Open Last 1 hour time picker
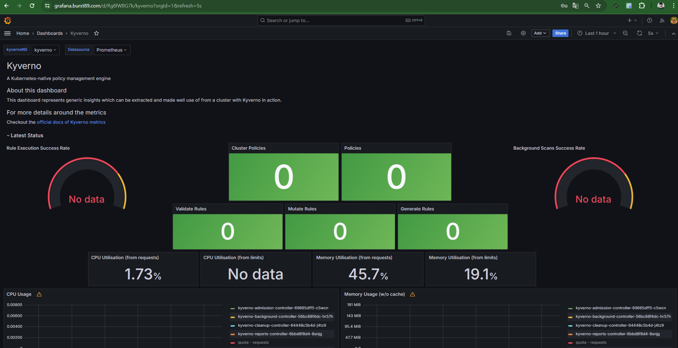This screenshot has height=348, width=678. tap(597, 33)
